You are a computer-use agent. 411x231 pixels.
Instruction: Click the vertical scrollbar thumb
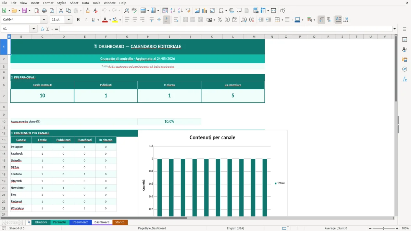[x=396, y=69]
